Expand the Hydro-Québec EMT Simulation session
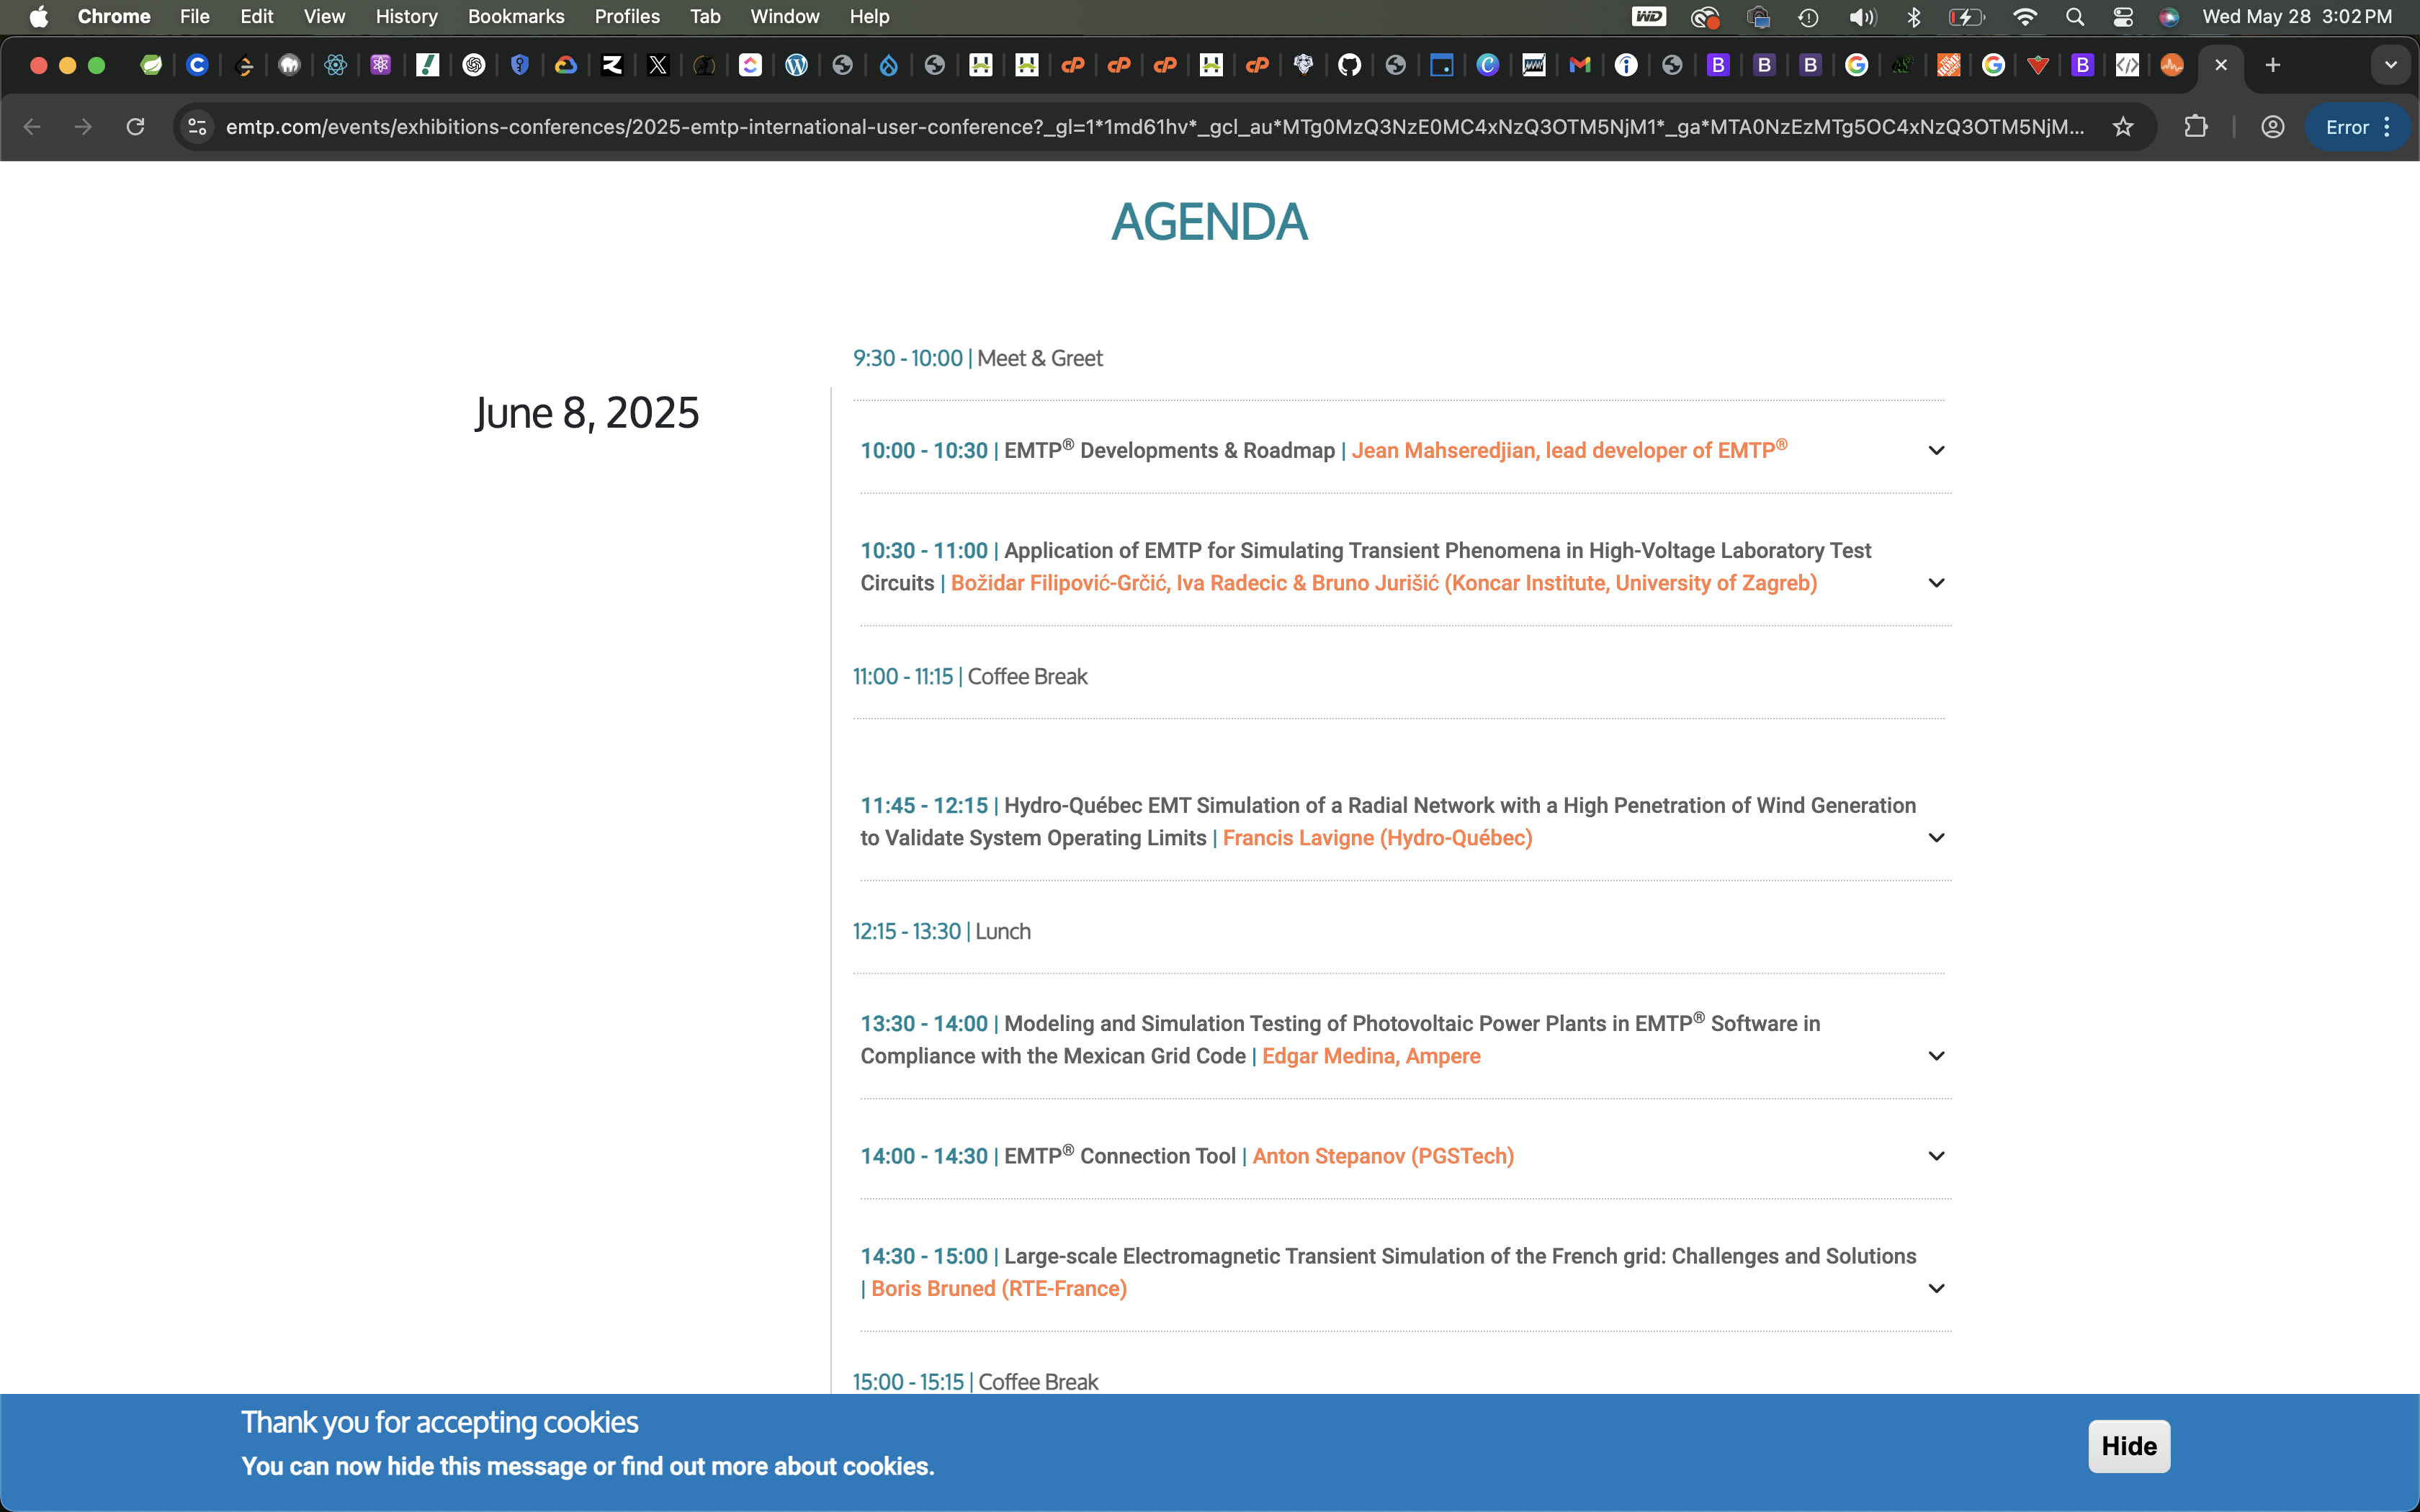The width and height of the screenshot is (2420, 1512). pos(1936,838)
